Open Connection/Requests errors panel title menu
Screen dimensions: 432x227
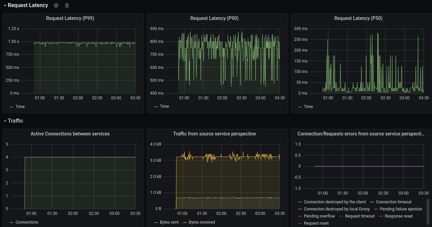(x=361, y=134)
